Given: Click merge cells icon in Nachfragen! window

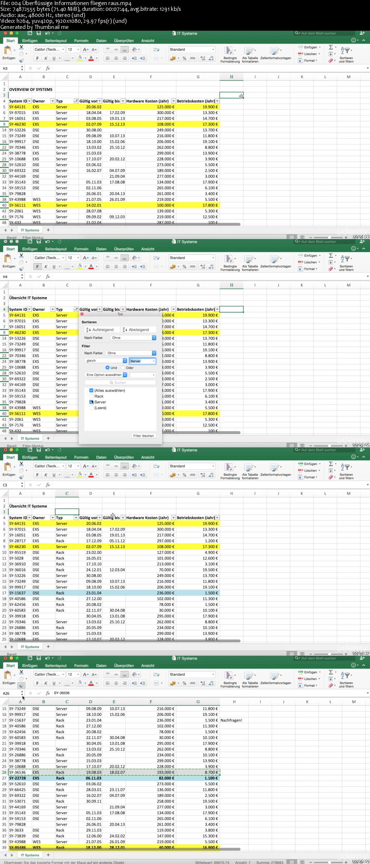Looking at the screenshot, I should (x=156, y=683).
